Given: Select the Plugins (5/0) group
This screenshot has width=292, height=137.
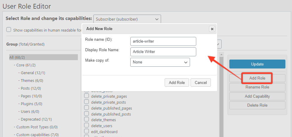Looking at the screenshot, I should [31, 104].
